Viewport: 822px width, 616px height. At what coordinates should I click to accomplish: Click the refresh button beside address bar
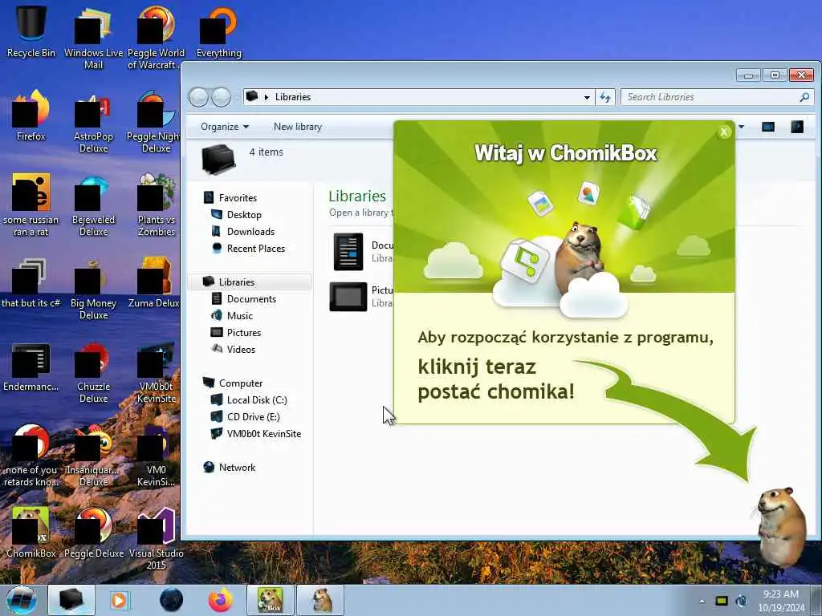coord(605,97)
